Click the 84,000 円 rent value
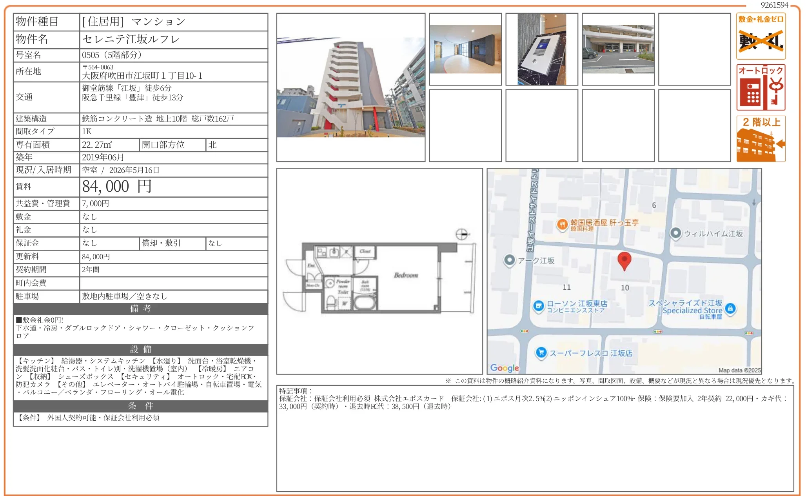Viewport: 806px width, 496px height. tap(116, 187)
